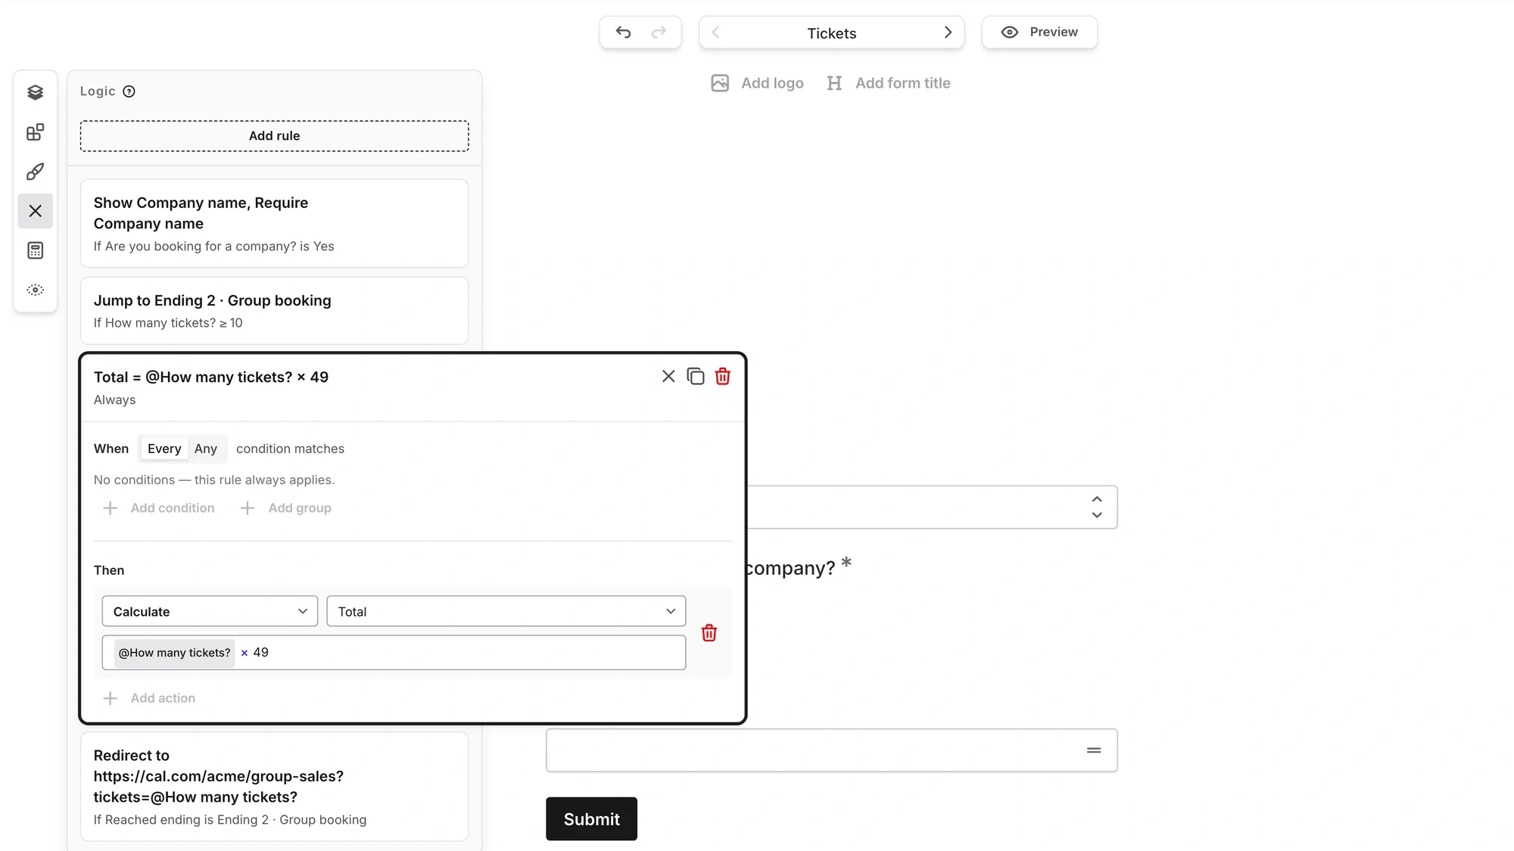Open the design brush sidebar icon
The height and width of the screenshot is (851, 1514).
[x=35, y=172]
